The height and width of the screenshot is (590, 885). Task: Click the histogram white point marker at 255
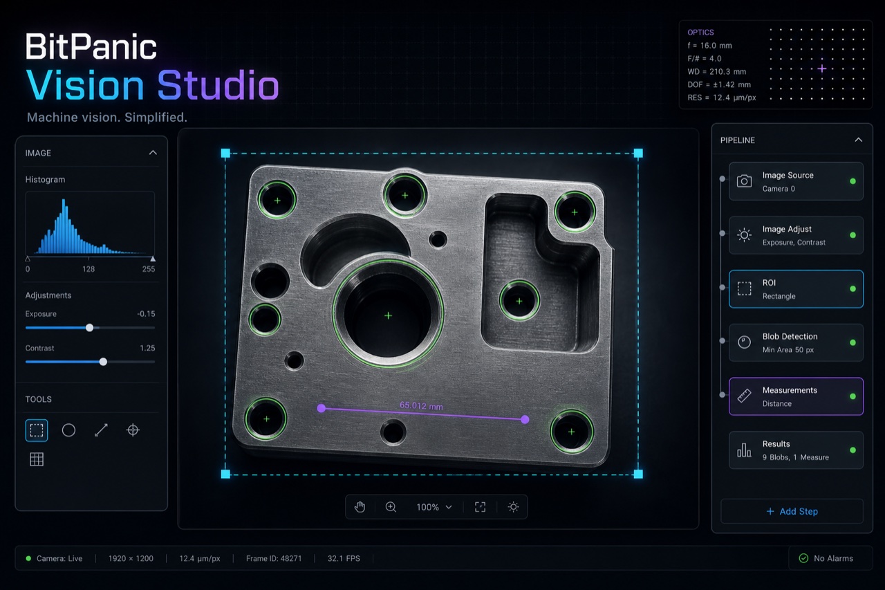point(153,259)
